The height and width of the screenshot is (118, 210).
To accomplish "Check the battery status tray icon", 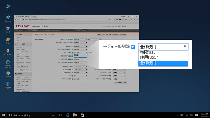I will [x=182, y=115].
